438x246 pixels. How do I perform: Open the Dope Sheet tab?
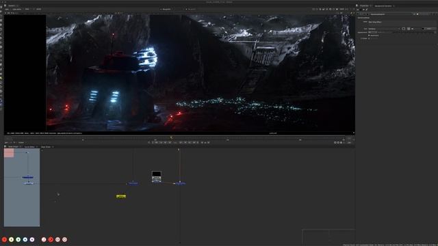46,147
